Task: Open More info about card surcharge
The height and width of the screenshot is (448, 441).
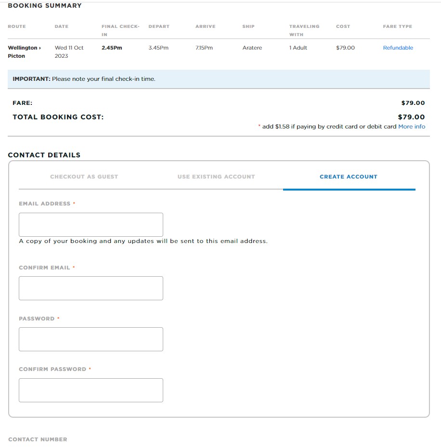Action: [412, 127]
